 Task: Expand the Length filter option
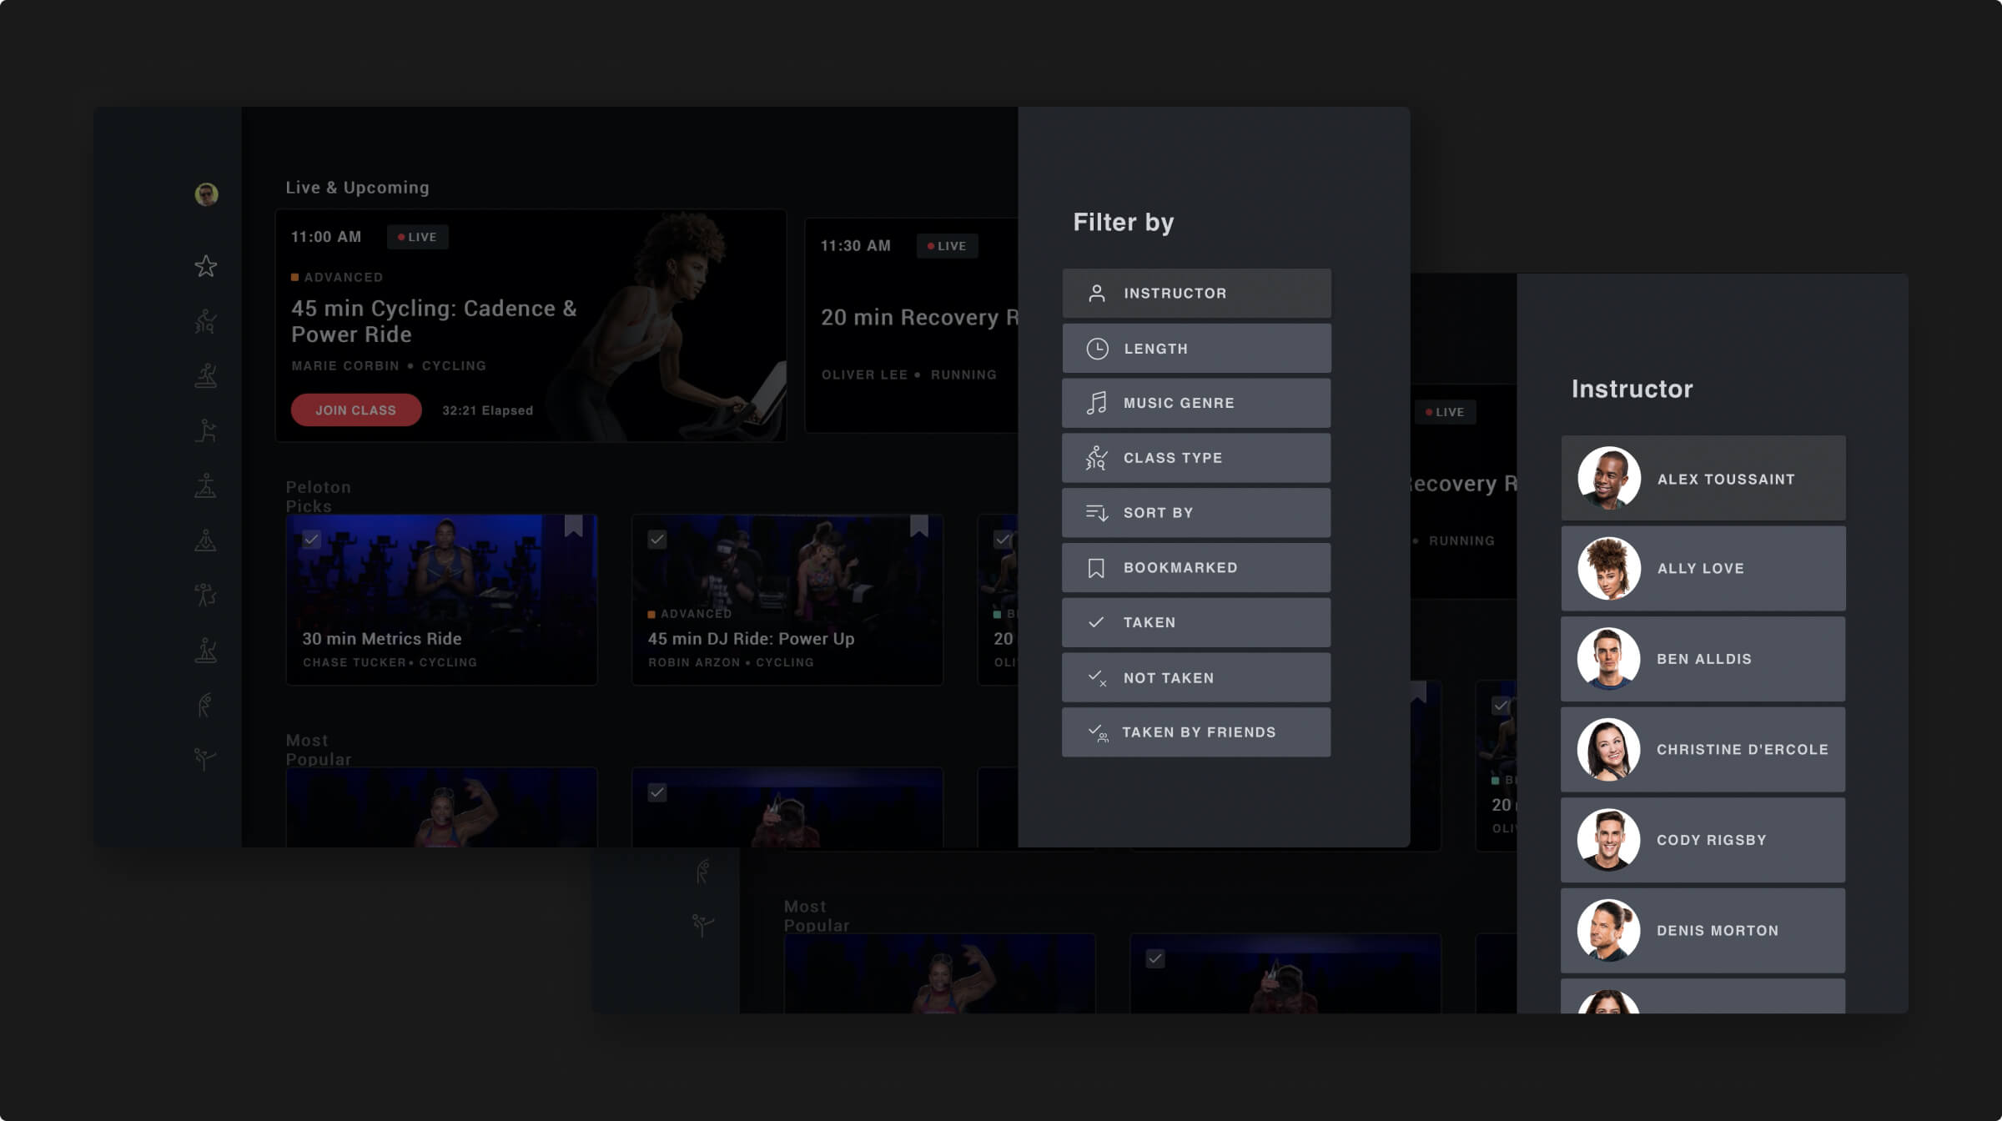tap(1196, 349)
